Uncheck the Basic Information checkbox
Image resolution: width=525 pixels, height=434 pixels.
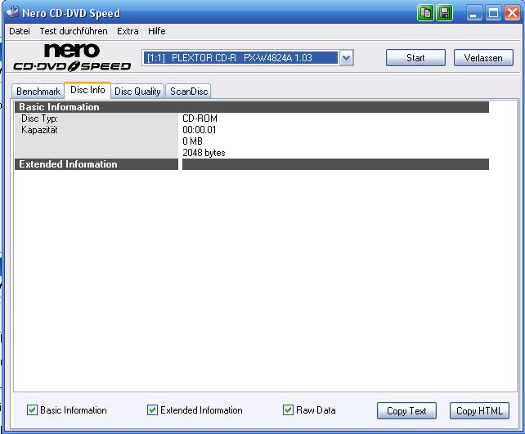(x=32, y=410)
